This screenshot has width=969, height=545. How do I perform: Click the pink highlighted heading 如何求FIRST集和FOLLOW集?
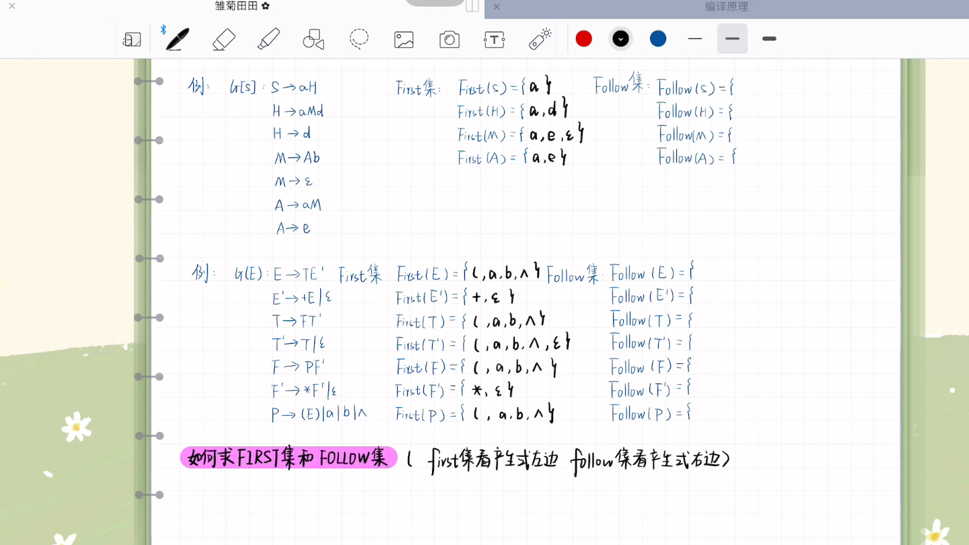pos(289,458)
